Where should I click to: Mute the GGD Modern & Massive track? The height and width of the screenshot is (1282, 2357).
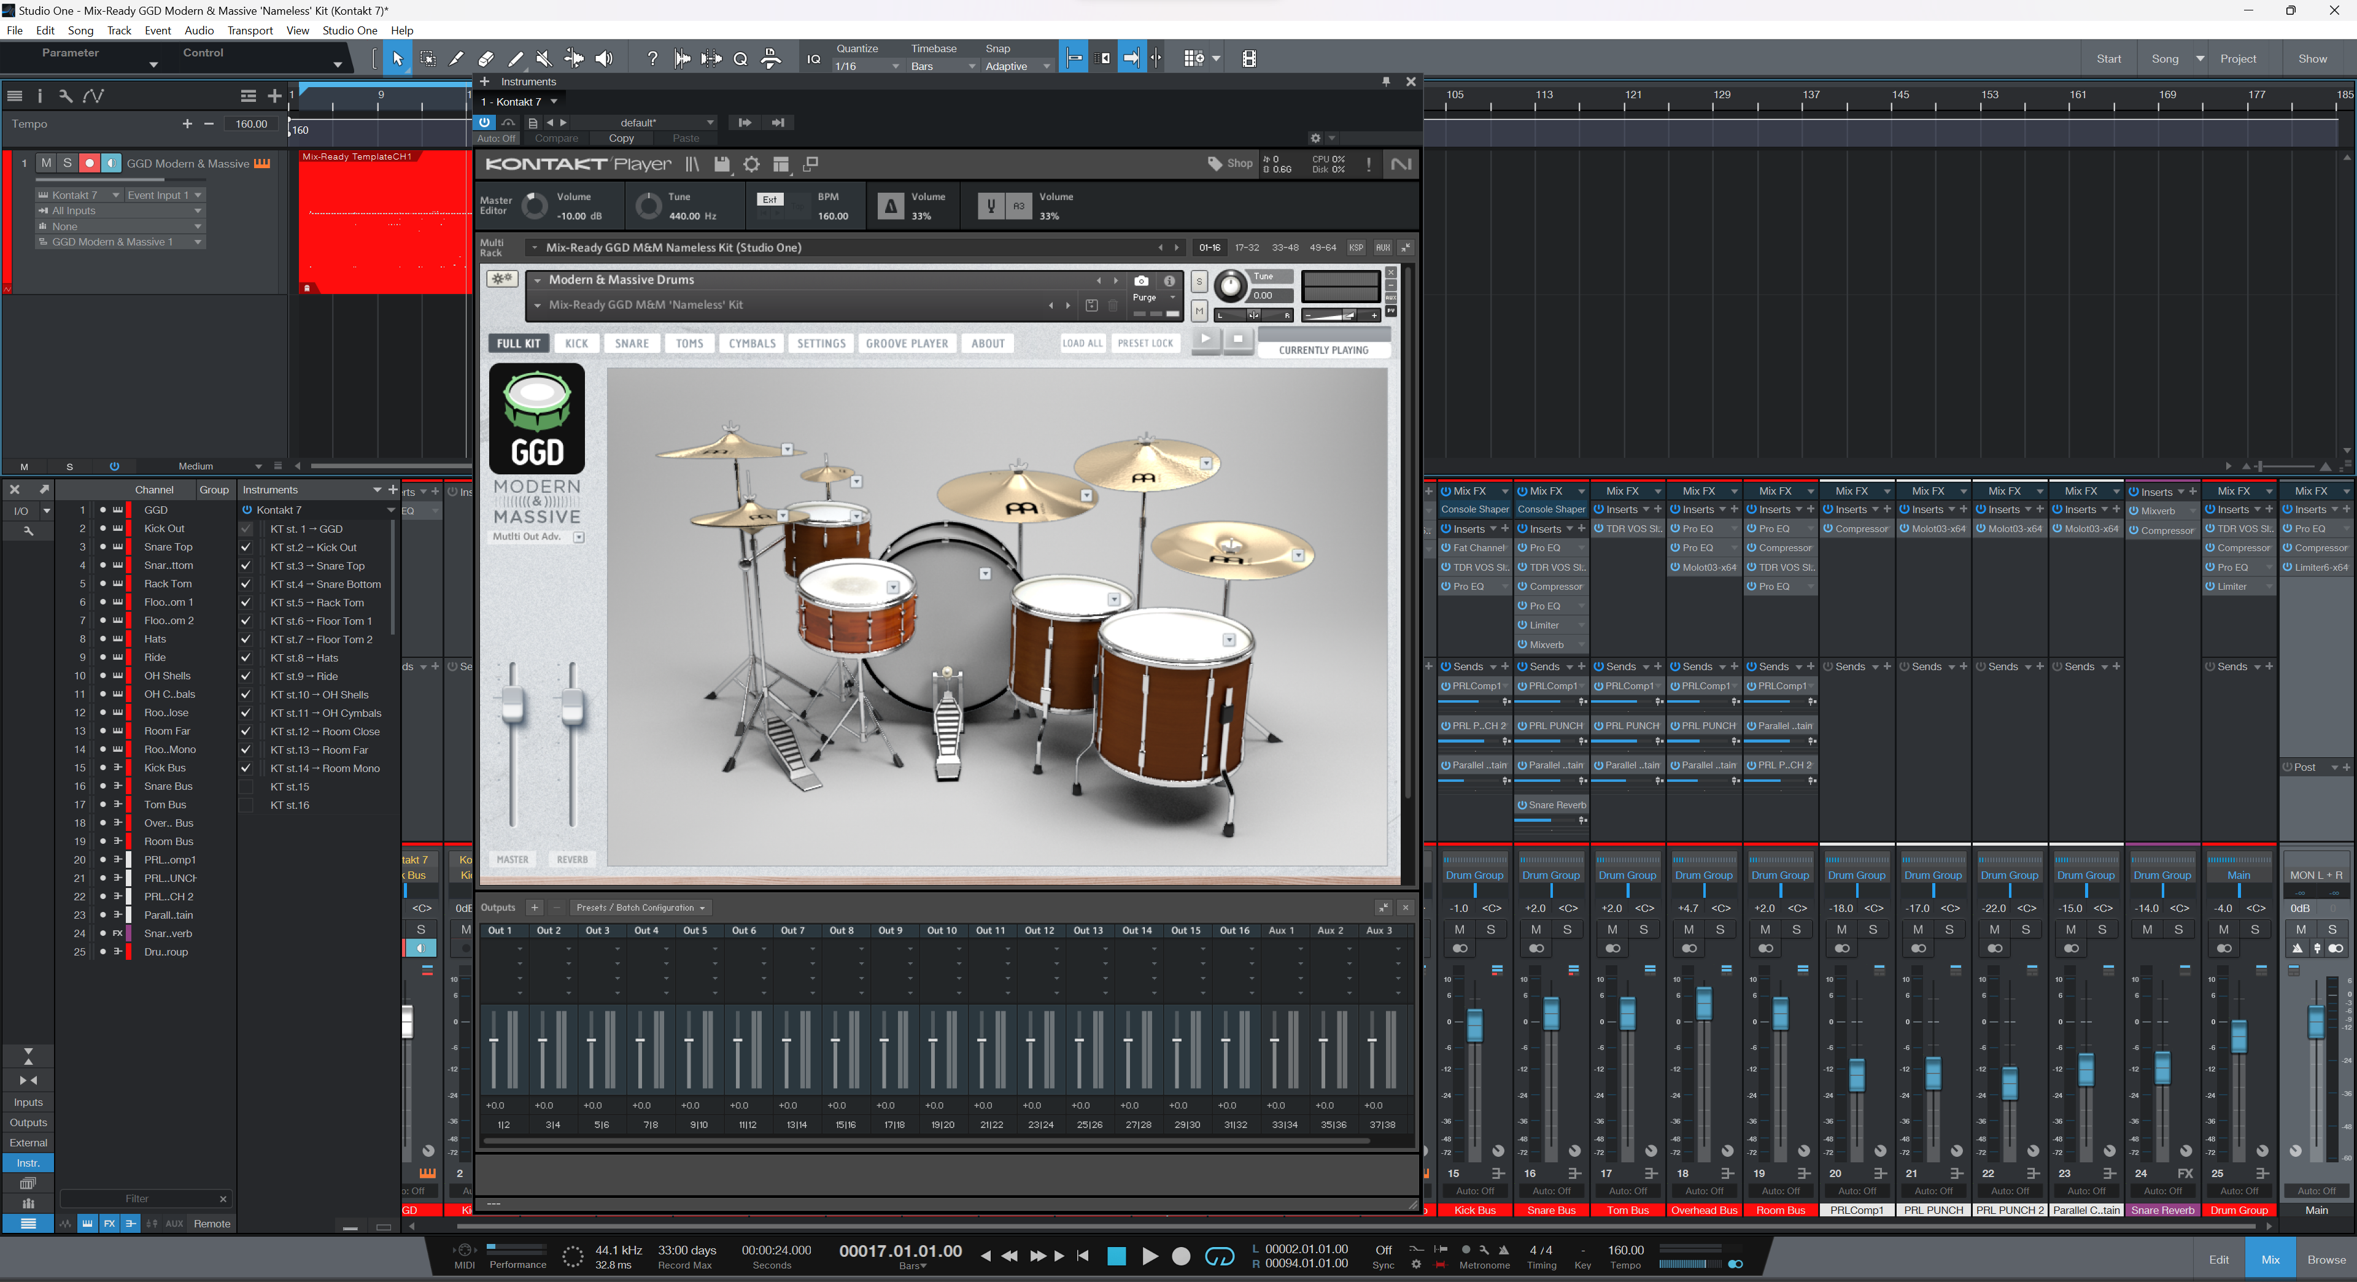pos(46,163)
